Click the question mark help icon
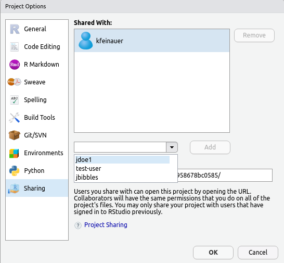Image resolution: width=284 pixels, height=263 pixels. [x=78, y=226]
